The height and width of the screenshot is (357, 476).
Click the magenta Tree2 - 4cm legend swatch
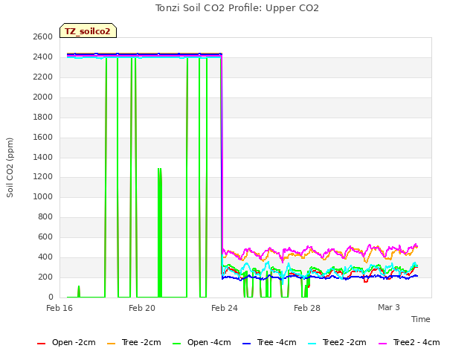pos(382,344)
